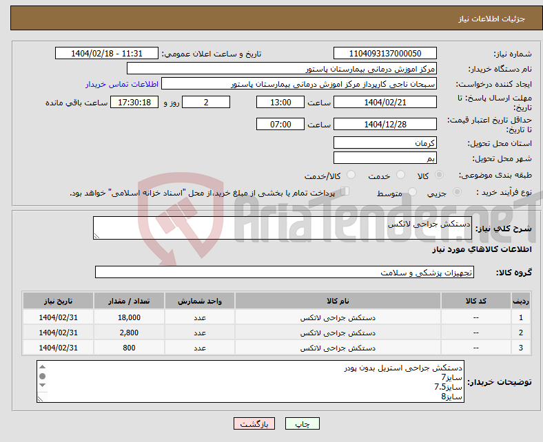The image size is (543, 442).
Task: Click the resize handle of buyer notes box
Action: [x=40, y=399]
